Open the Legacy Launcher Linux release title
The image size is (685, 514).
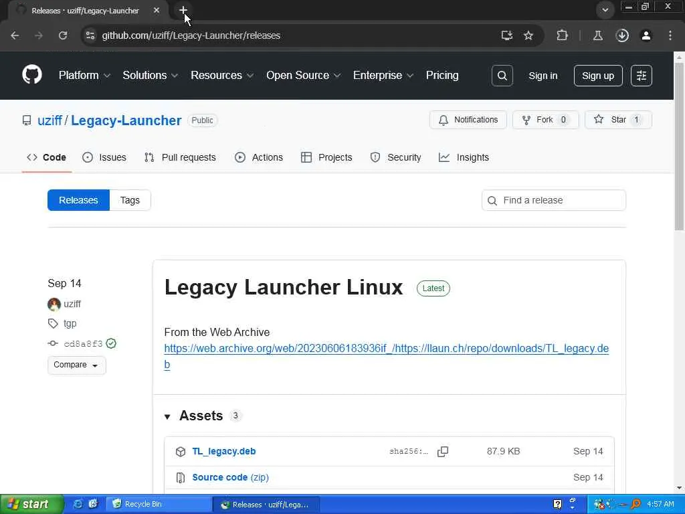pyautogui.click(x=284, y=288)
